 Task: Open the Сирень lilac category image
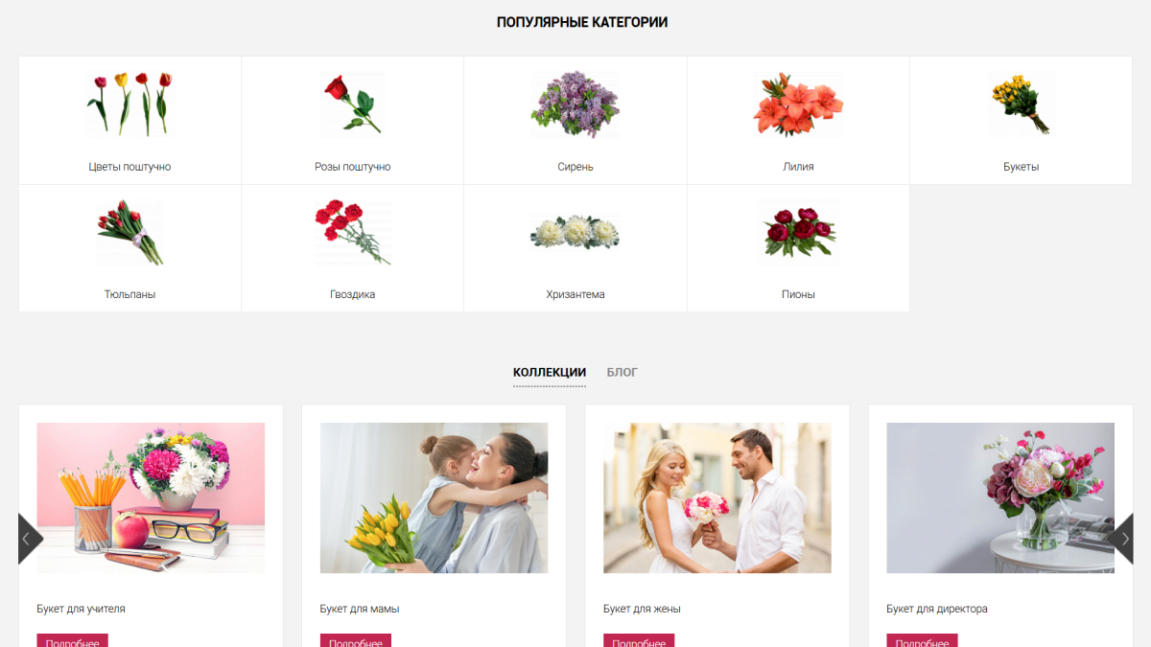point(575,104)
